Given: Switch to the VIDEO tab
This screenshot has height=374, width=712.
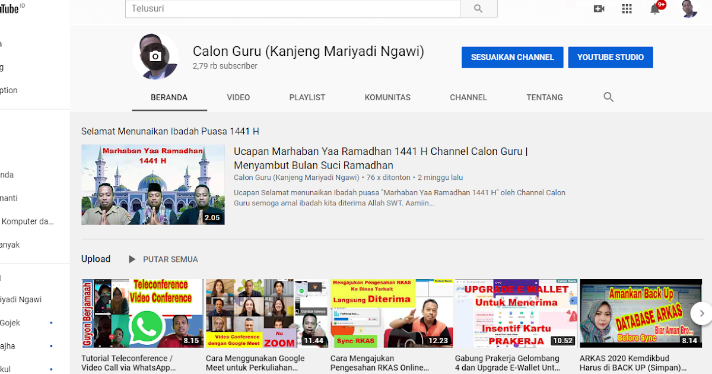Looking at the screenshot, I should coord(239,97).
